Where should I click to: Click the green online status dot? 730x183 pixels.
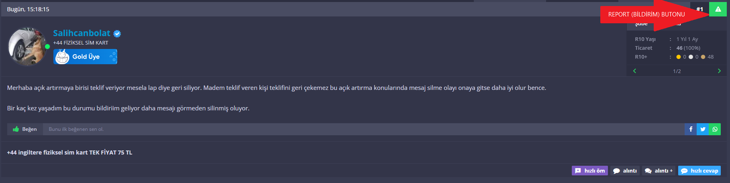[47, 47]
